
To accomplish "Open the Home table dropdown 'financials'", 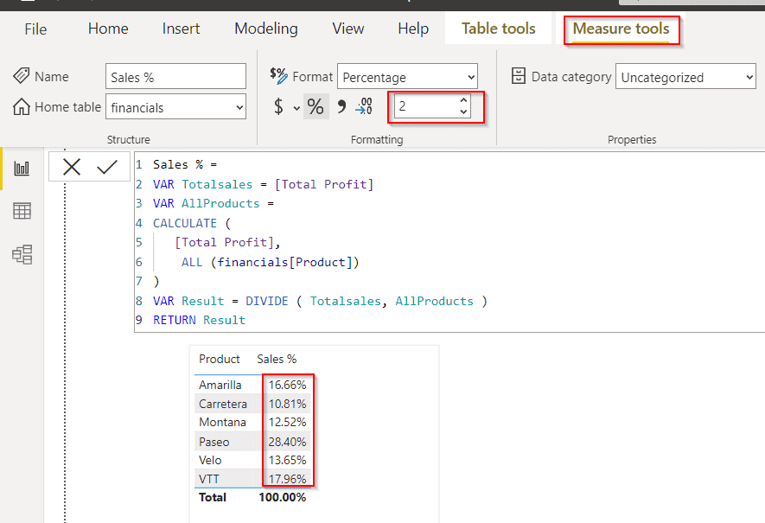I will click(x=175, y=107).
